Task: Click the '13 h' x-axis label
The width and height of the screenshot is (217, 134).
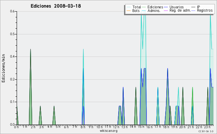Action: (124, 127)
